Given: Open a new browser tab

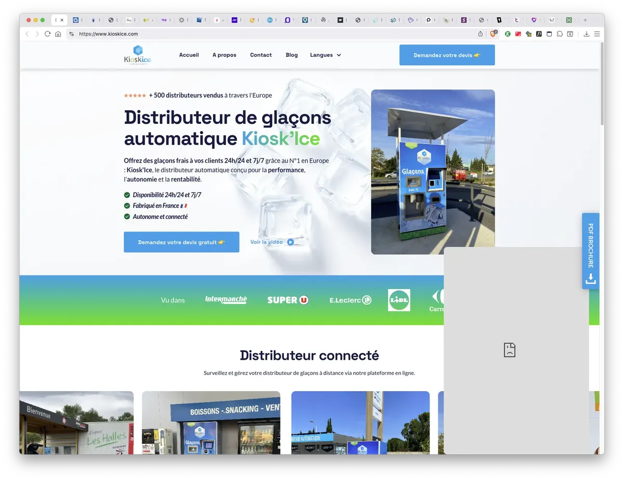Looking at the screenshot, I should (585, 20).
